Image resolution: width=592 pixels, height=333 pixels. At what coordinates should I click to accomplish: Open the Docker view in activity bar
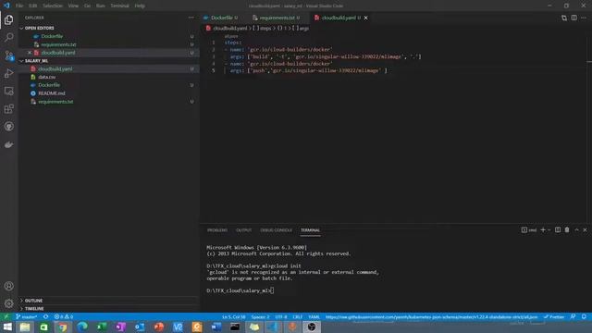[x=8, y=144]
